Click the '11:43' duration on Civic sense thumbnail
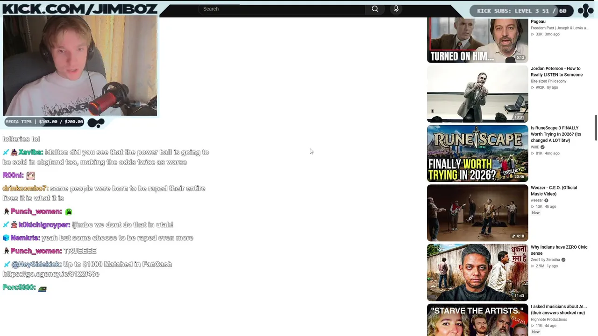Image resolution: width=598 pixels, height=336 pixels. [519, 296]
